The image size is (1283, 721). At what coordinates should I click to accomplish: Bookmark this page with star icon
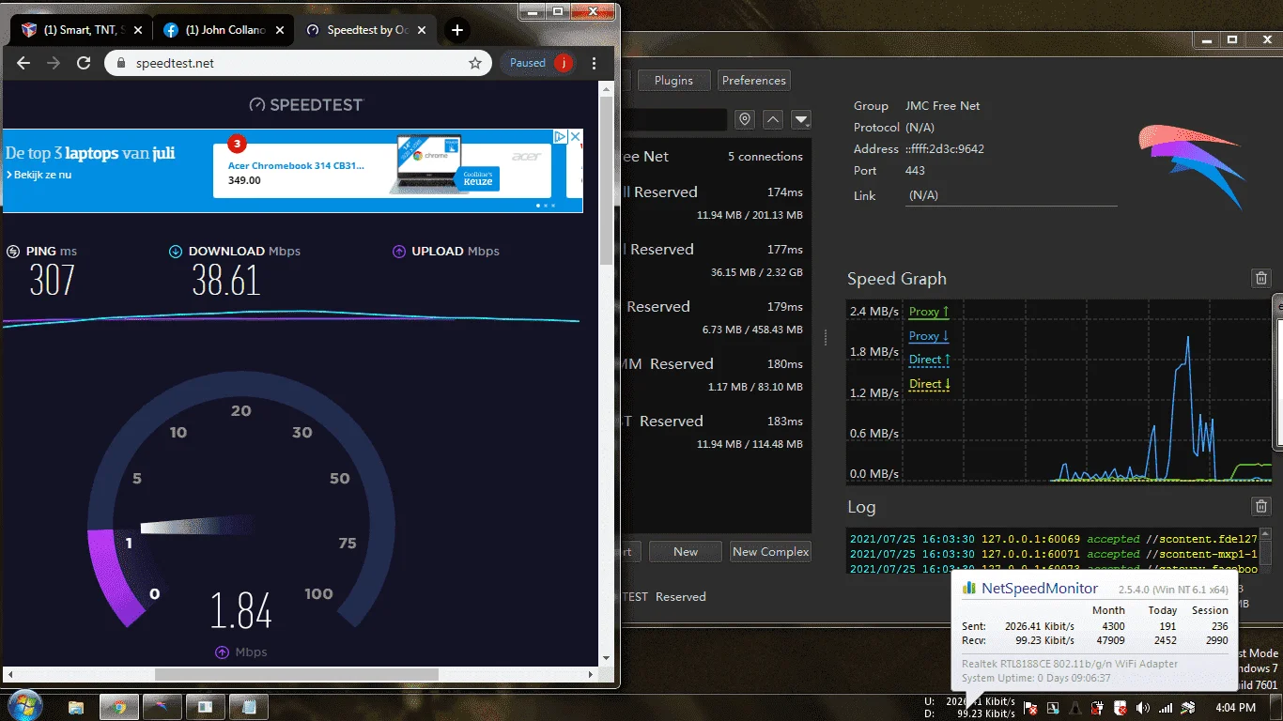[475, 63]
